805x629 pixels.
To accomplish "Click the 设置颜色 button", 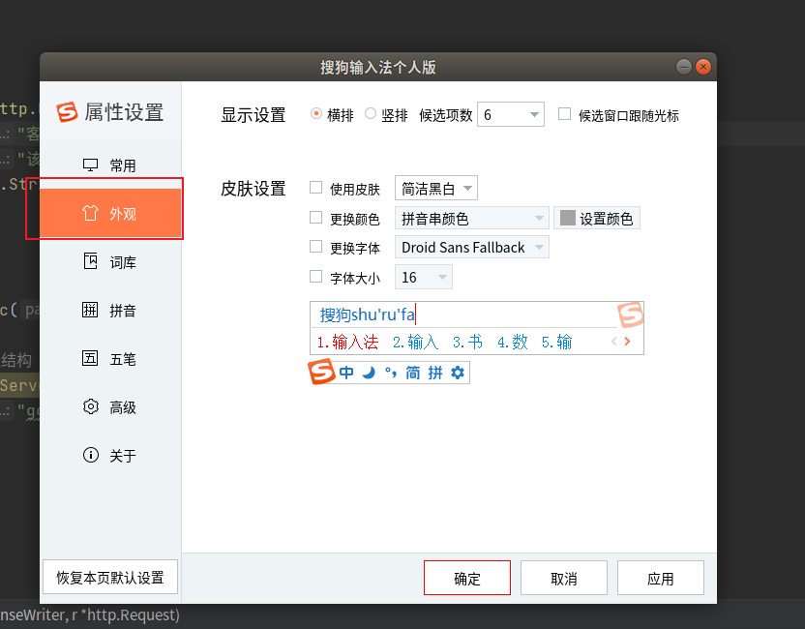I will point(597,219).
